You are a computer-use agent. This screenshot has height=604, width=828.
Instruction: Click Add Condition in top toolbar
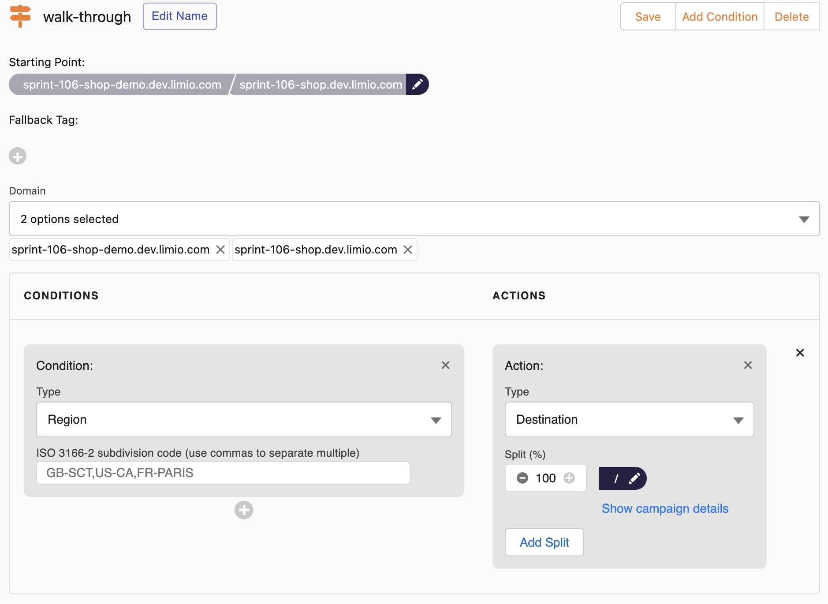point(720,17)
